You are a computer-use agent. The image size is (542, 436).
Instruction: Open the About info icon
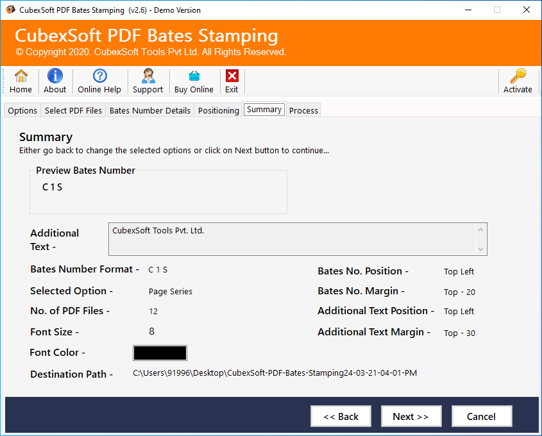point(55,76)
